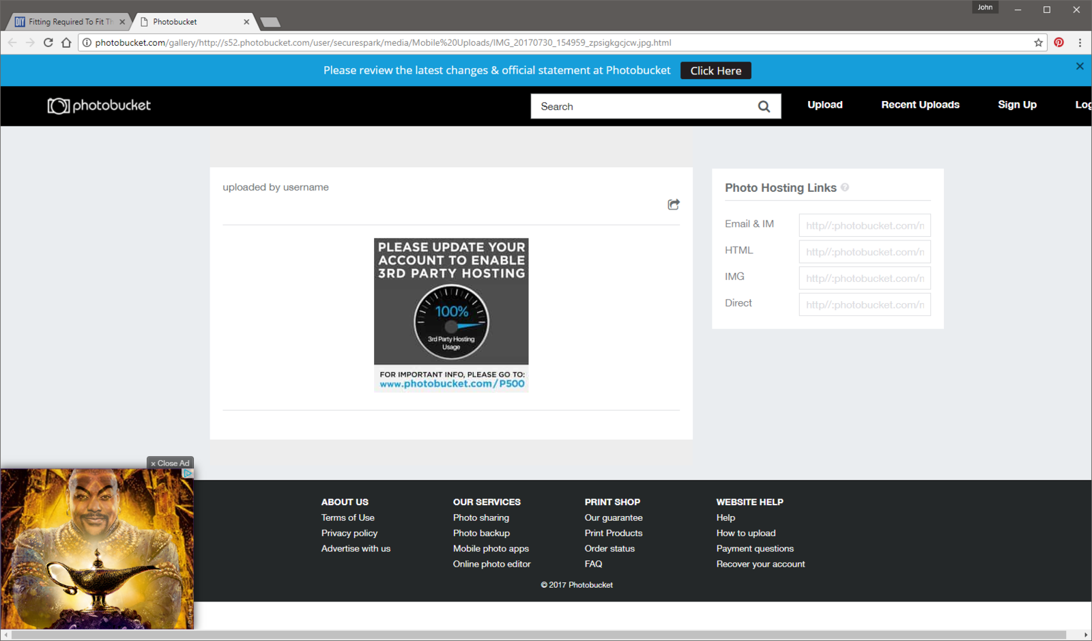
Task: Click the search magnifier icon
Action: (x=764, y=106)
